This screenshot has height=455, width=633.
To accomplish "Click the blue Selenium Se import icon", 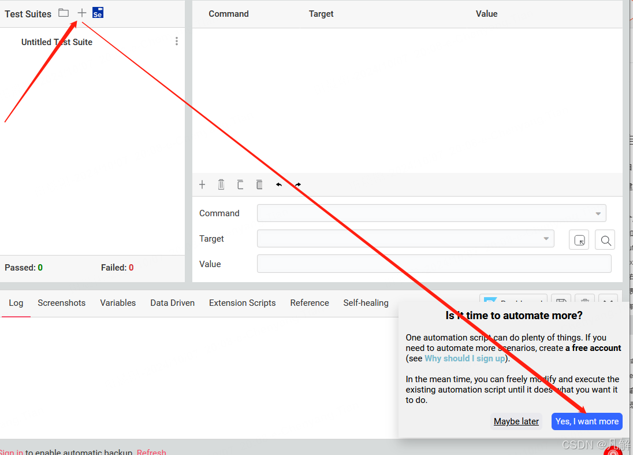I will [98, 13].
